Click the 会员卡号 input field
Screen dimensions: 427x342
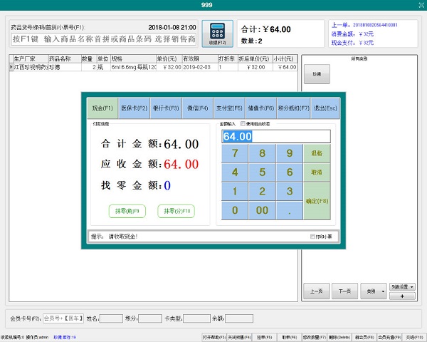coord(63,318)
